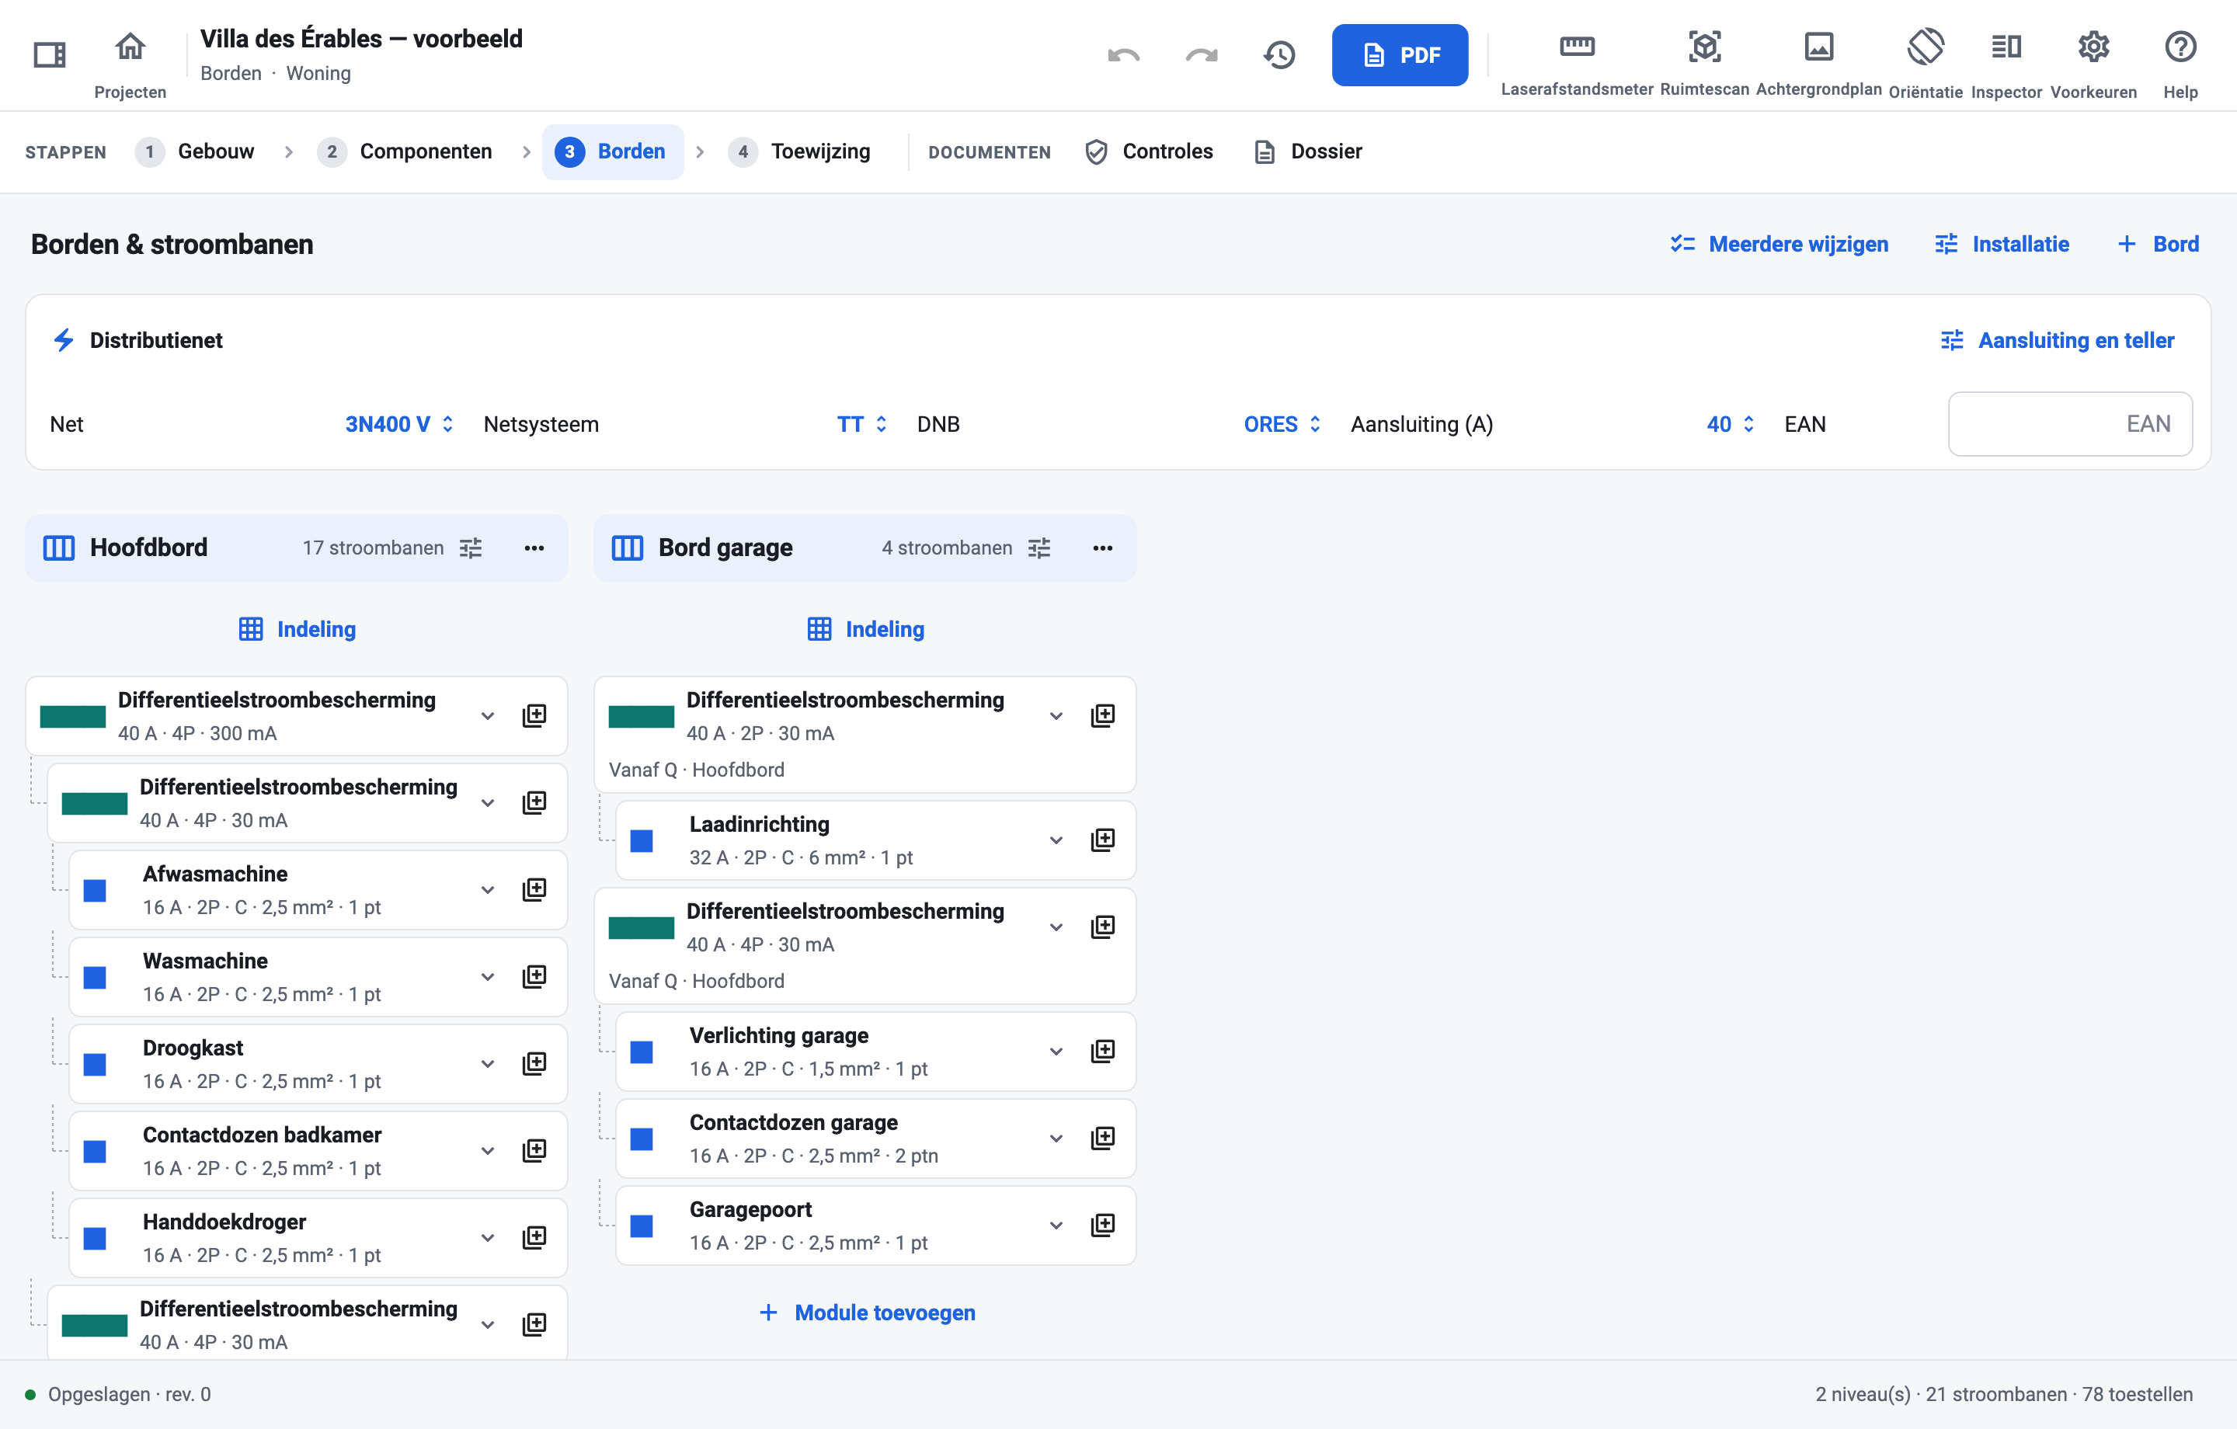Image resolution: width=2237 pixels, height=1429 pixels.
Task: Change the Aansluiting (A) 40 value
Action: 1730,425
